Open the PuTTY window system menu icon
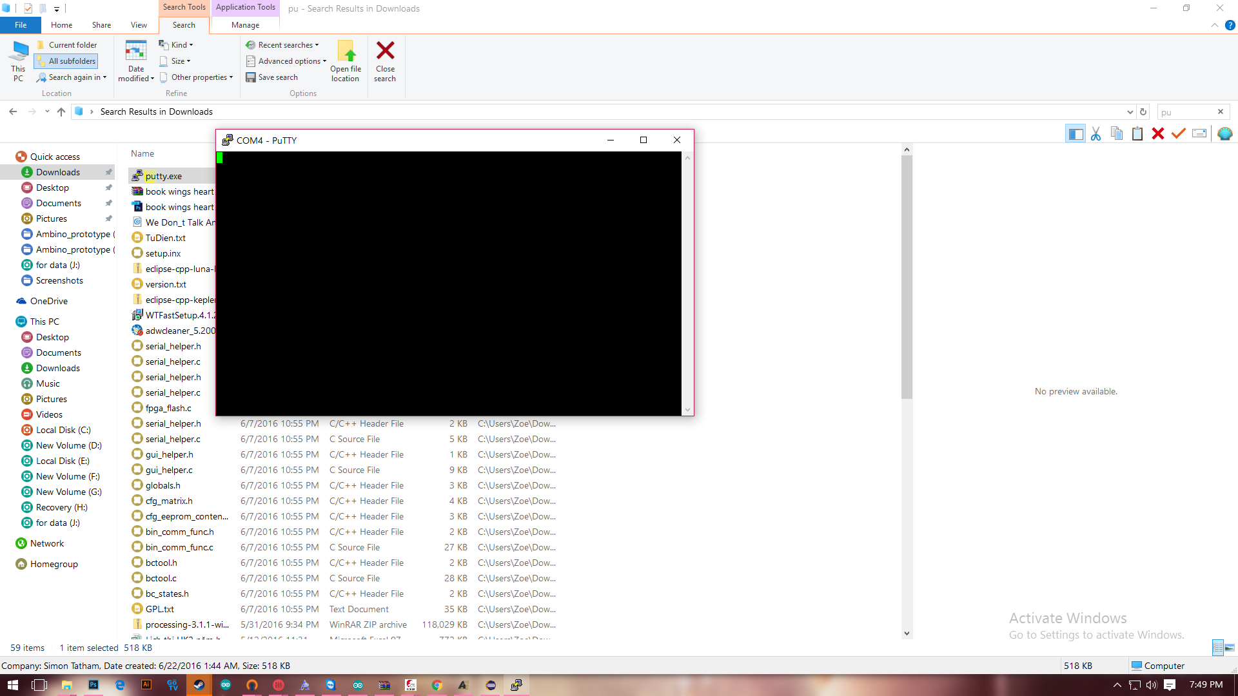The image size is (1238, 696). tap(227, 140)
